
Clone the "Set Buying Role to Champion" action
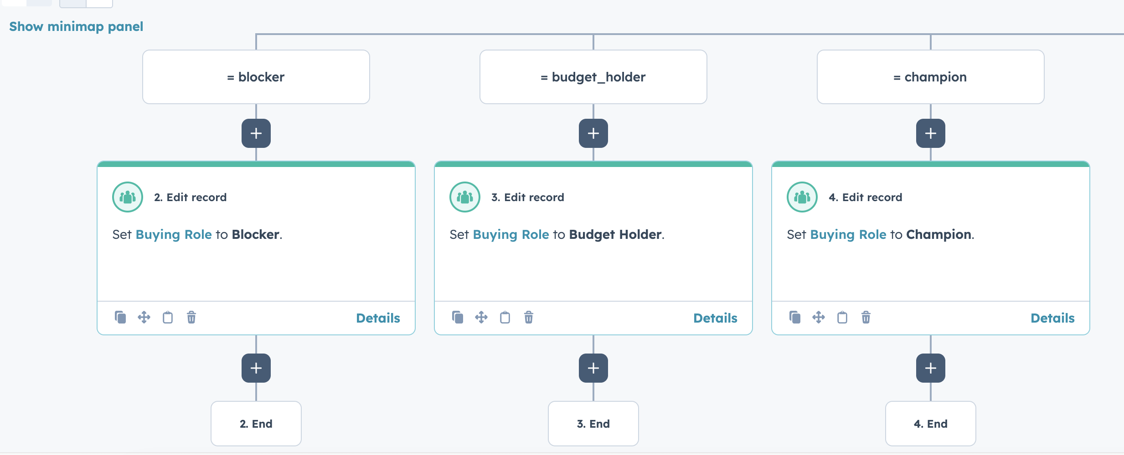coord(795,317)
